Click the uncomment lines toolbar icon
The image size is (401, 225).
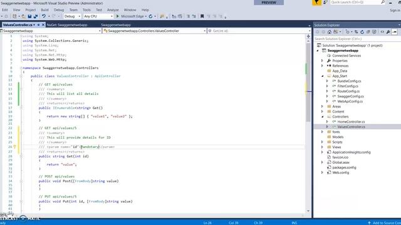tap(194, 16)
